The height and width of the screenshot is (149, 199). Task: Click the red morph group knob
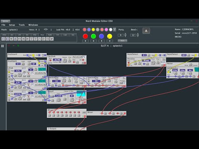tap(85, 36)
